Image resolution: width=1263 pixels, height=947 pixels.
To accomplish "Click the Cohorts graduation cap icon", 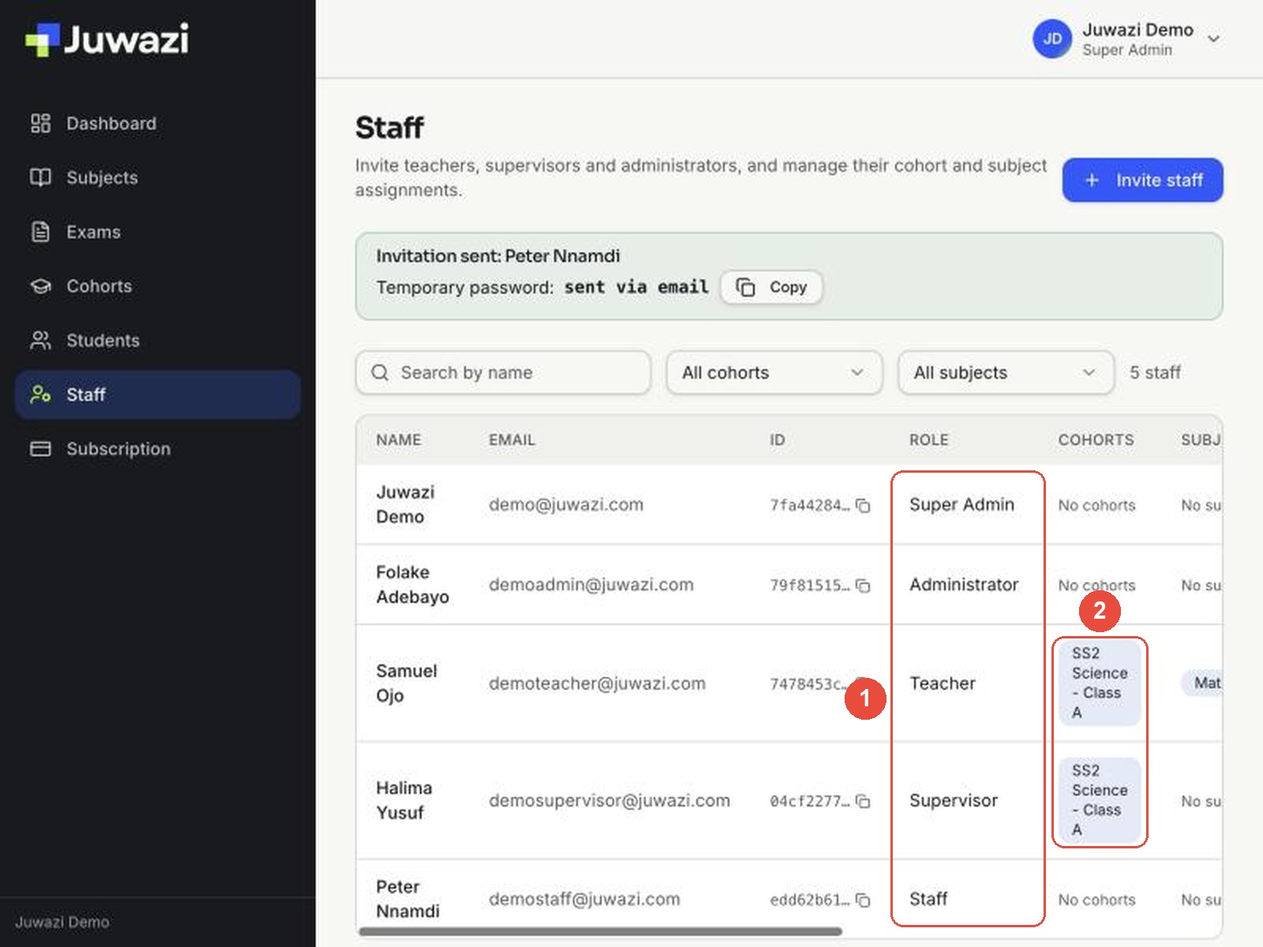I will pyautogui.click(x=40, y=286).
